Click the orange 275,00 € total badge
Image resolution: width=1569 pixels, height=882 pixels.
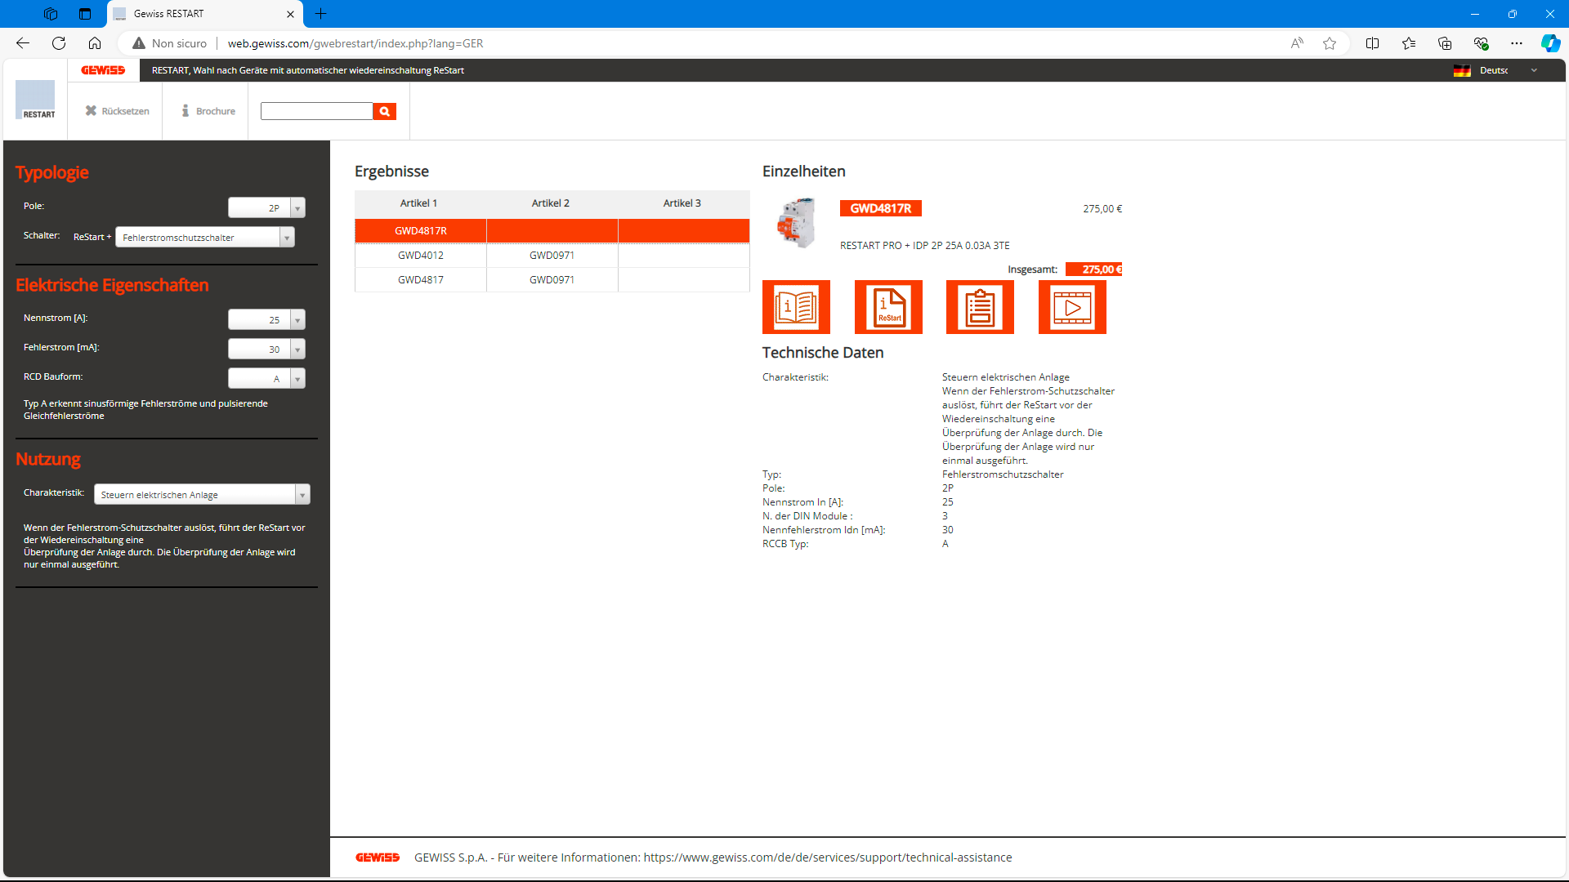coord(1093,269)
